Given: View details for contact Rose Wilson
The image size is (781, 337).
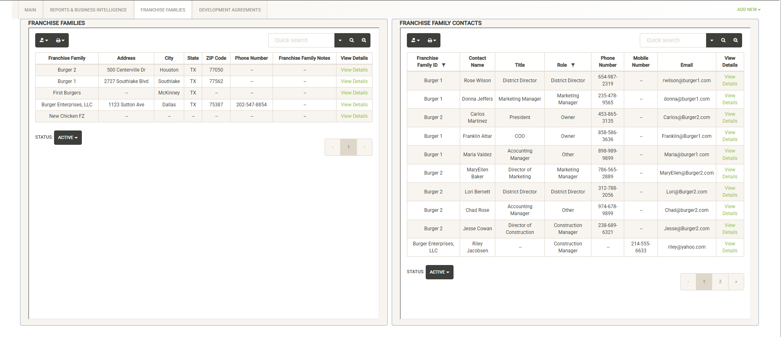Looking at the screenshot, I should (730, 81).
